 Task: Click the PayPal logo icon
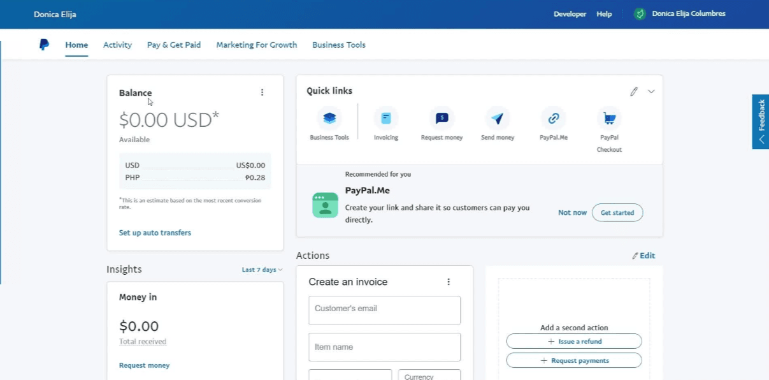[44, 45]
